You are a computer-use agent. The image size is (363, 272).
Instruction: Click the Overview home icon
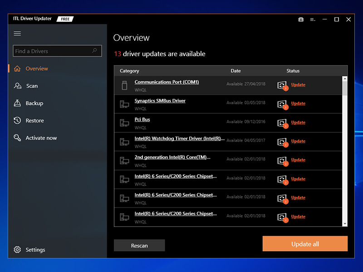pyautogui.click(x=18, y=68)
